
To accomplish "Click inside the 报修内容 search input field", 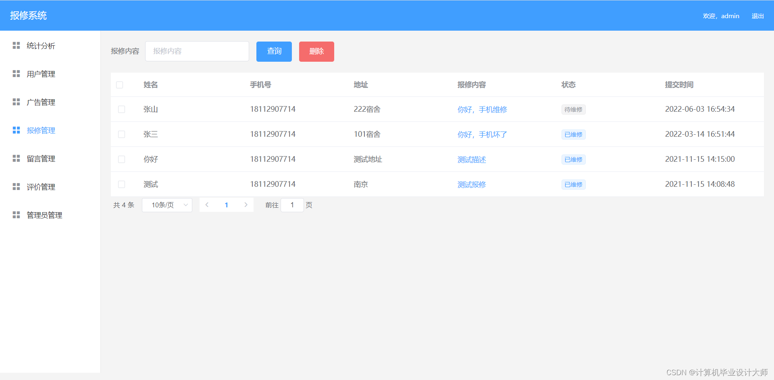I will point(197,51).
